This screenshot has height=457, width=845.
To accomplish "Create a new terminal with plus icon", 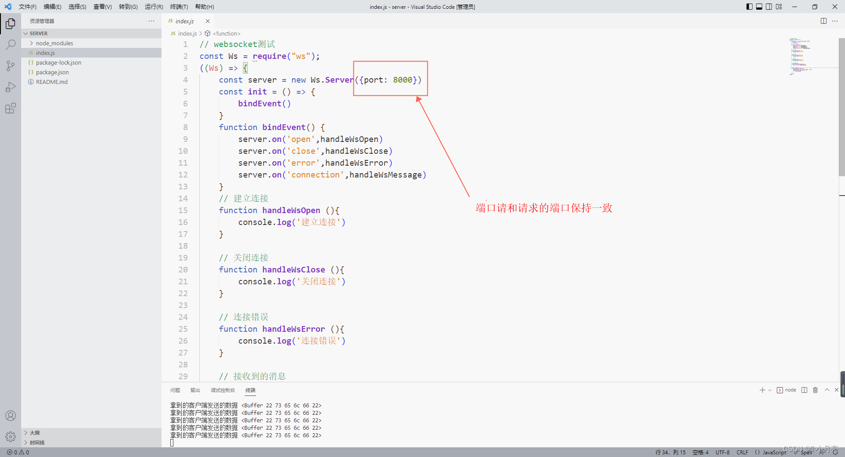I will (x=762, y=390).
